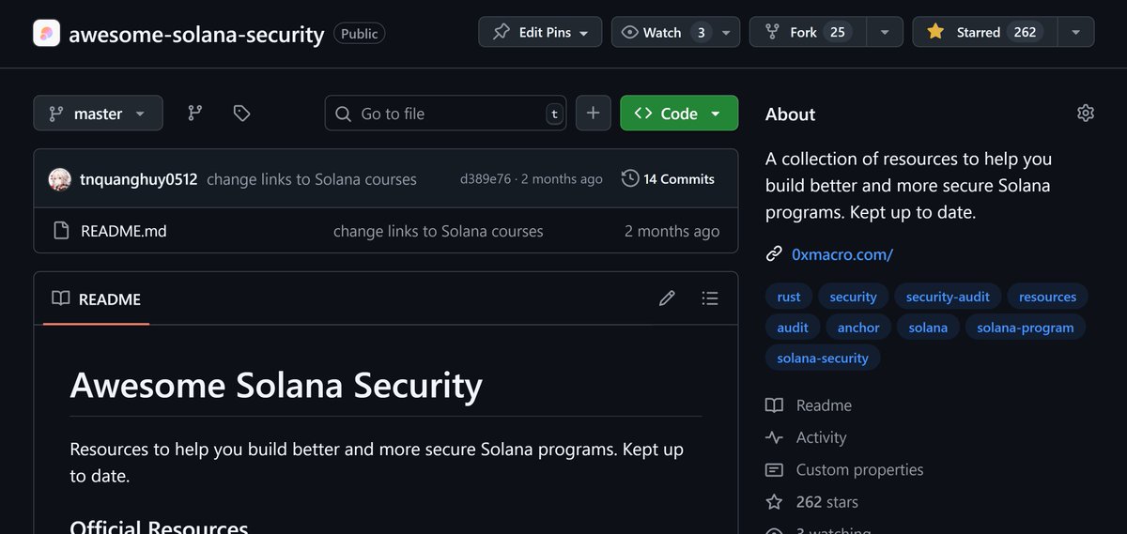Image resolution: width=1127 pixels, height=534 pixels.
Task: Select the README tab
Action: pyautogui.click(x=96, y=298)
